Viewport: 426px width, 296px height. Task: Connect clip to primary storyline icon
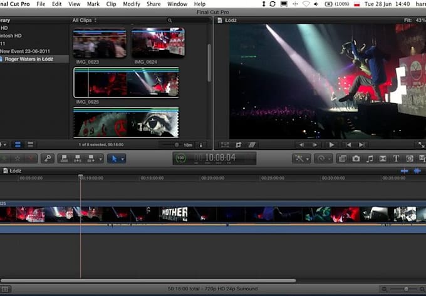(x=65, y=159)
